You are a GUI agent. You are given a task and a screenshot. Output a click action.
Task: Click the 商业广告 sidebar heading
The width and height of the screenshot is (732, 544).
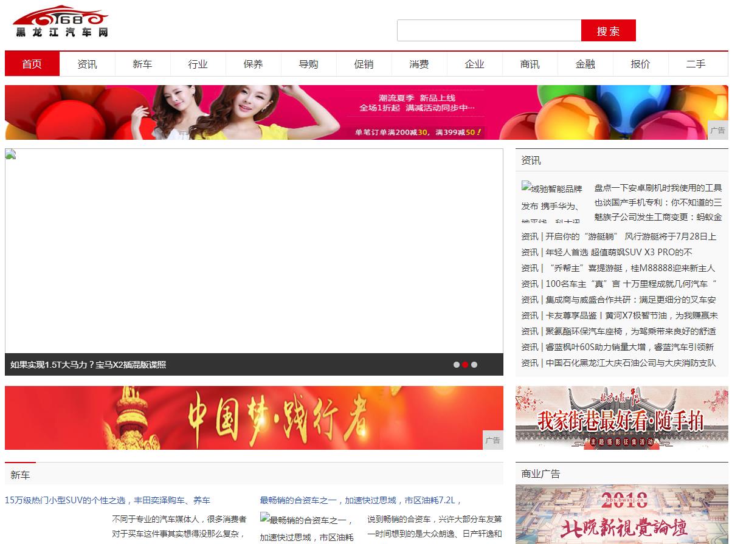coord(540,474)
